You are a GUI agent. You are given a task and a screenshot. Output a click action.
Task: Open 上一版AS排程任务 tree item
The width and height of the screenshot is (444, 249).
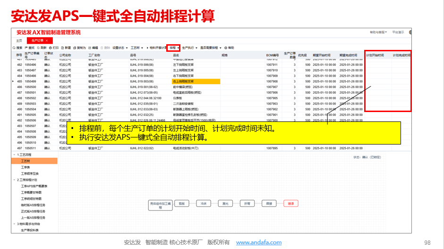33,217
